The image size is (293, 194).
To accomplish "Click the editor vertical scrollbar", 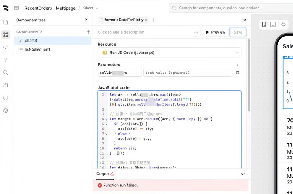I will click(x=249, y=76).
